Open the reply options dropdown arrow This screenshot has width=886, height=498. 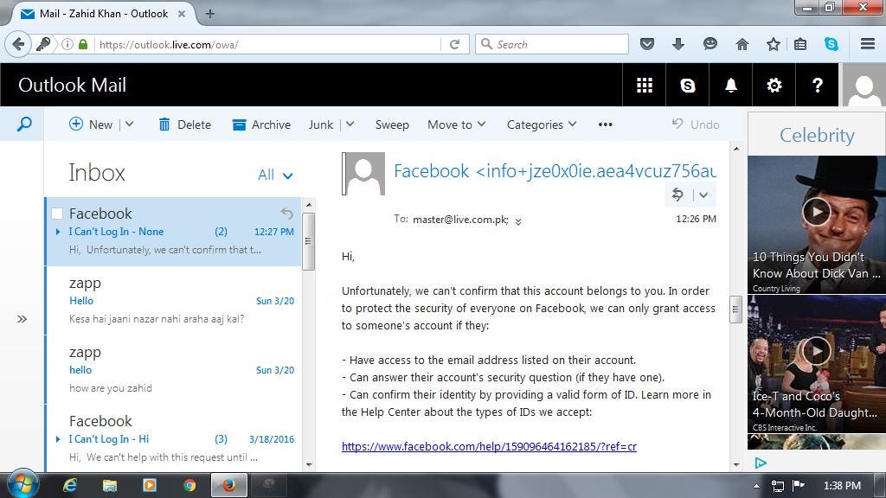pos(703,195)
